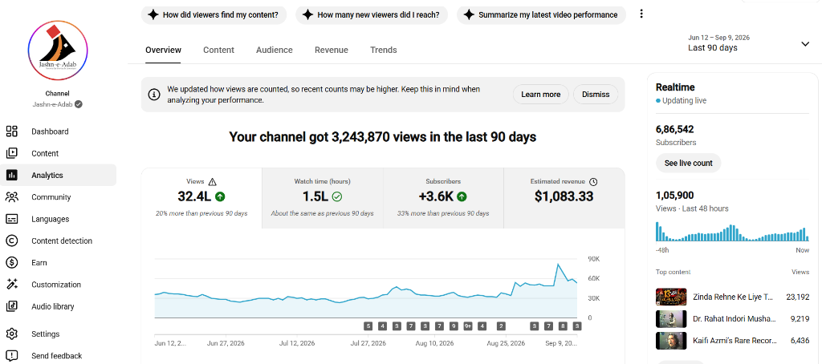Select the Subscribers metric card

tap(443, 198)
